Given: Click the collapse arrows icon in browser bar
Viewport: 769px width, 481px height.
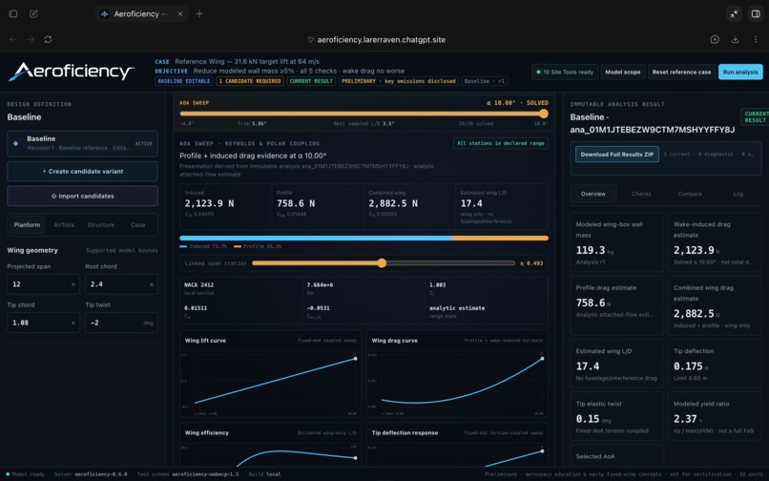Looking at the screenshot, I should click(x=735, y=13).
